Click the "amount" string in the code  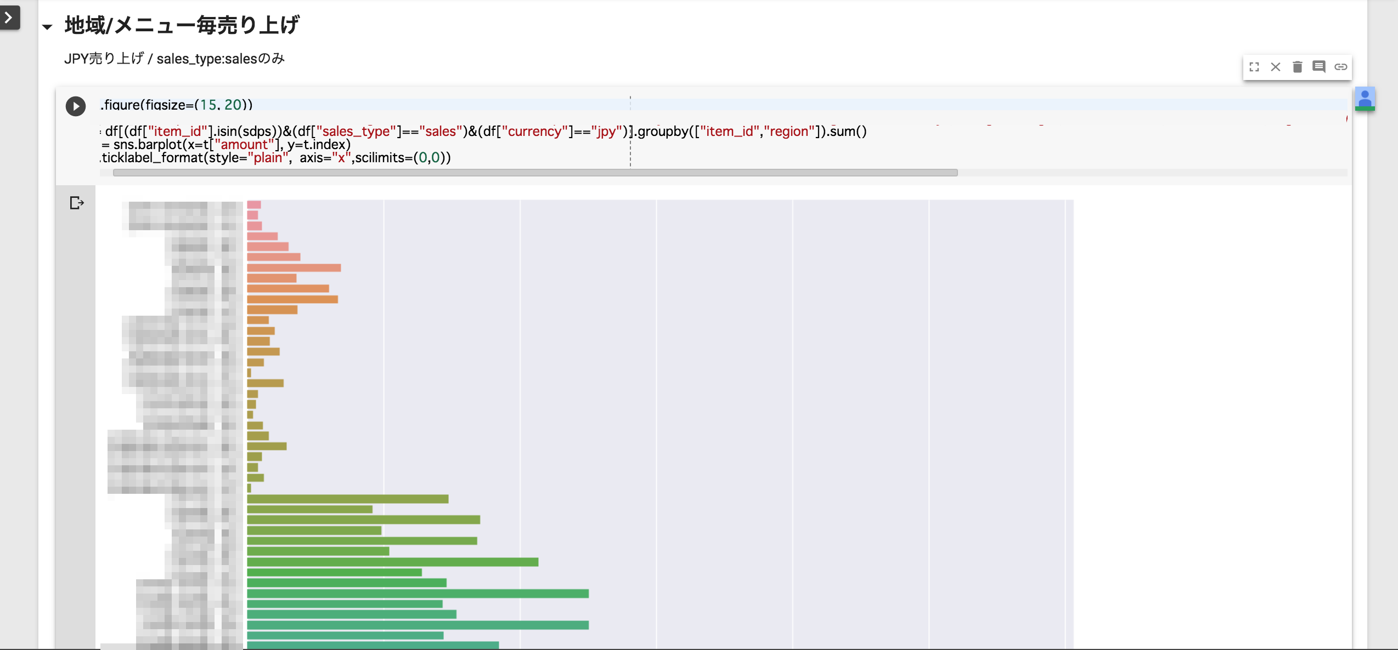tap(243, 144)
